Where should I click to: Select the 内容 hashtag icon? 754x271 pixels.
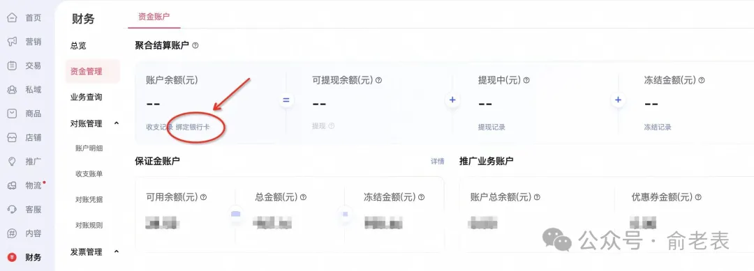point(12,233)
